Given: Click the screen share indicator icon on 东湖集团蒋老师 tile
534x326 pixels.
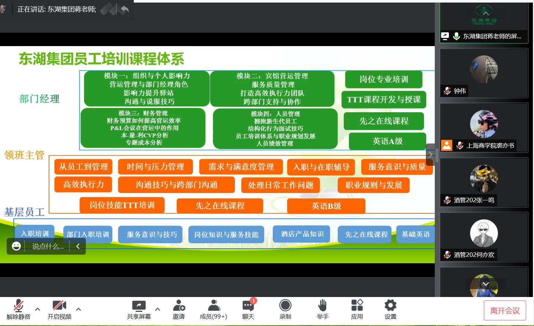Looking at the screenshot, I should 445,36.
